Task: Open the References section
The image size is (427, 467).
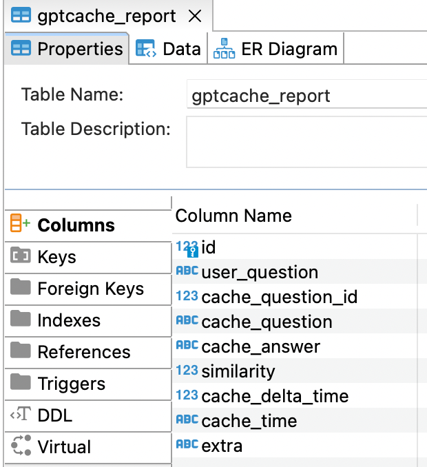Action: click(88, 353)
